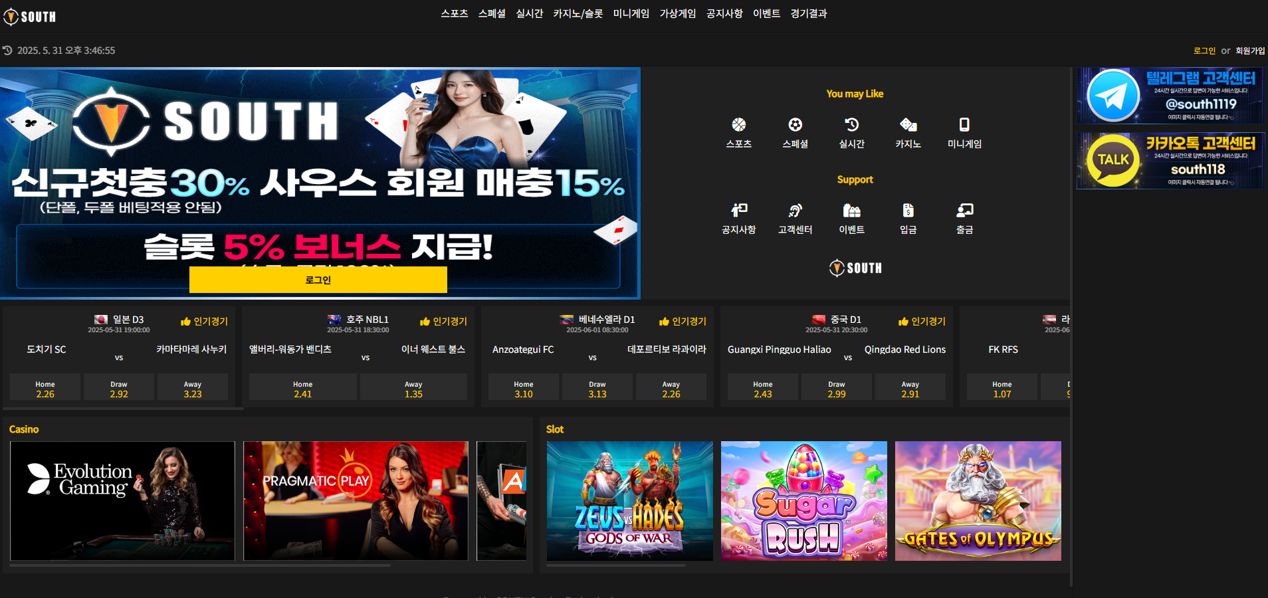The height and width of the screenshot is (598, 1268).
Task: Click the SOUTH logo in the header
Action: (30, 17)
